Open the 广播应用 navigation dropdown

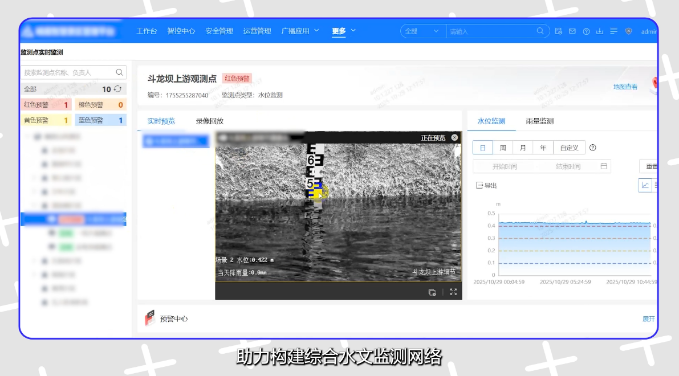(x=300, y=31)
